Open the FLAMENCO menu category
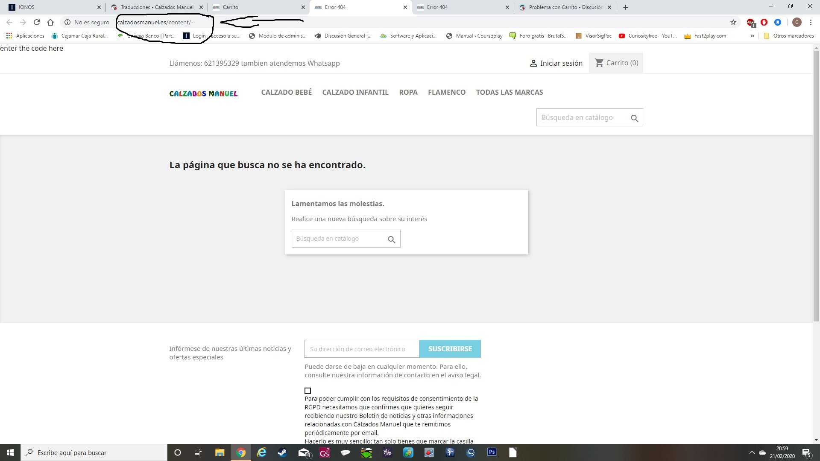 click(446, 92)
